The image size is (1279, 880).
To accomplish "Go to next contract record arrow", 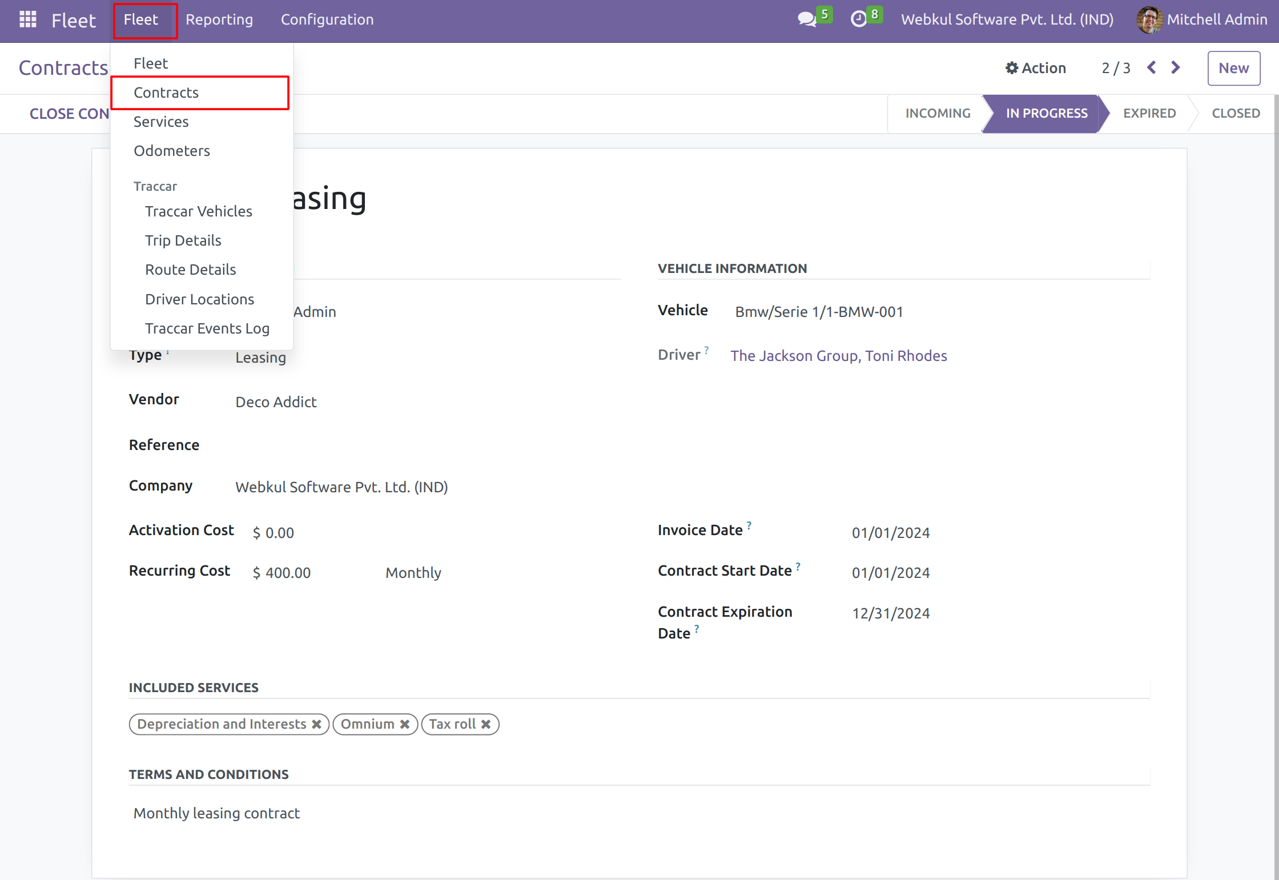I will [x=1176, y=68].
